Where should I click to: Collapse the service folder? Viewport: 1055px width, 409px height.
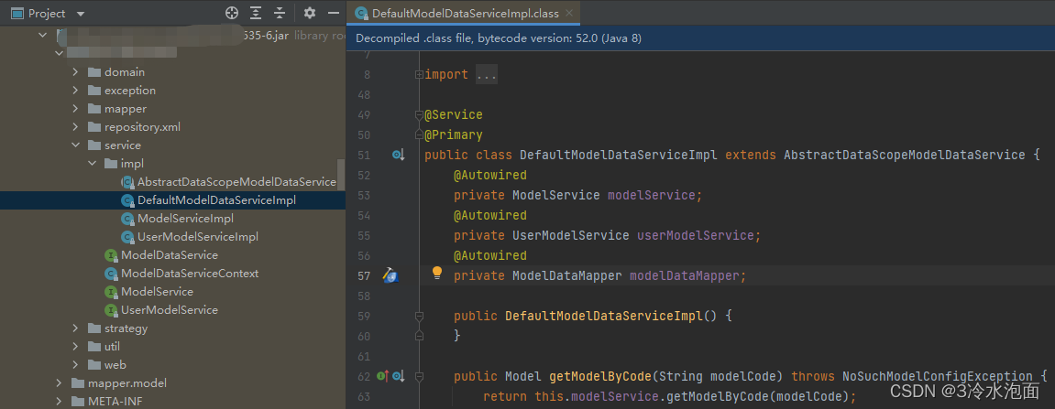point(75,145)
